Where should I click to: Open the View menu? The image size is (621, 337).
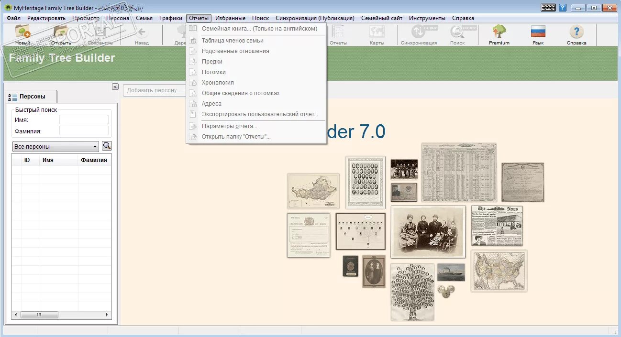coord(86,18)
